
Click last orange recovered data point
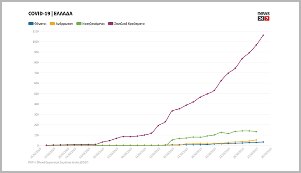(256, 140)
